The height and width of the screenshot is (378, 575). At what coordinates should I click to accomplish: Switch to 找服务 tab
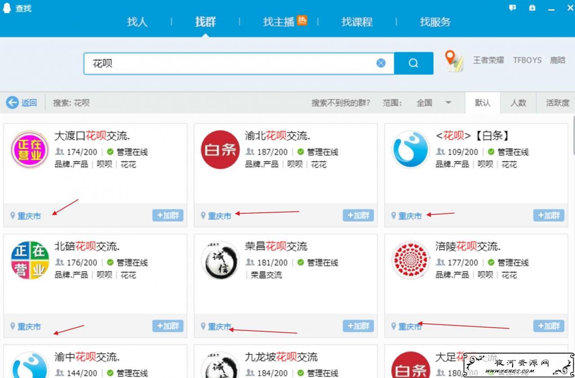[435, 22]
